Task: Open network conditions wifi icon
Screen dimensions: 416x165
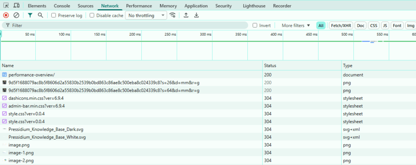Action: (173, 15)
